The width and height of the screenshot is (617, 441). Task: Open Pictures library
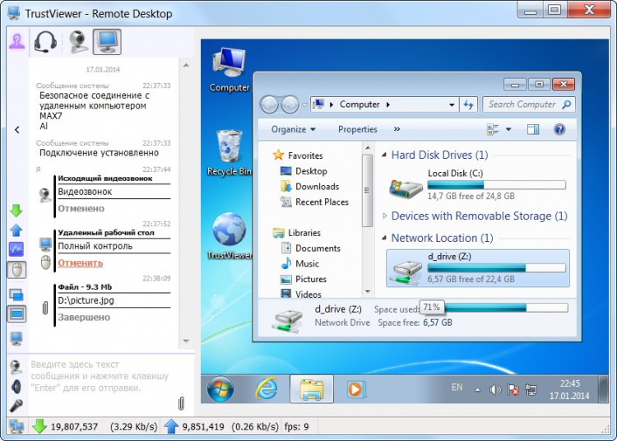coord(304,279)
